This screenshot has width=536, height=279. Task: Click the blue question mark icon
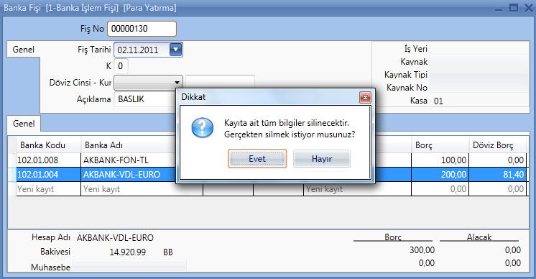tap(203, 128)
